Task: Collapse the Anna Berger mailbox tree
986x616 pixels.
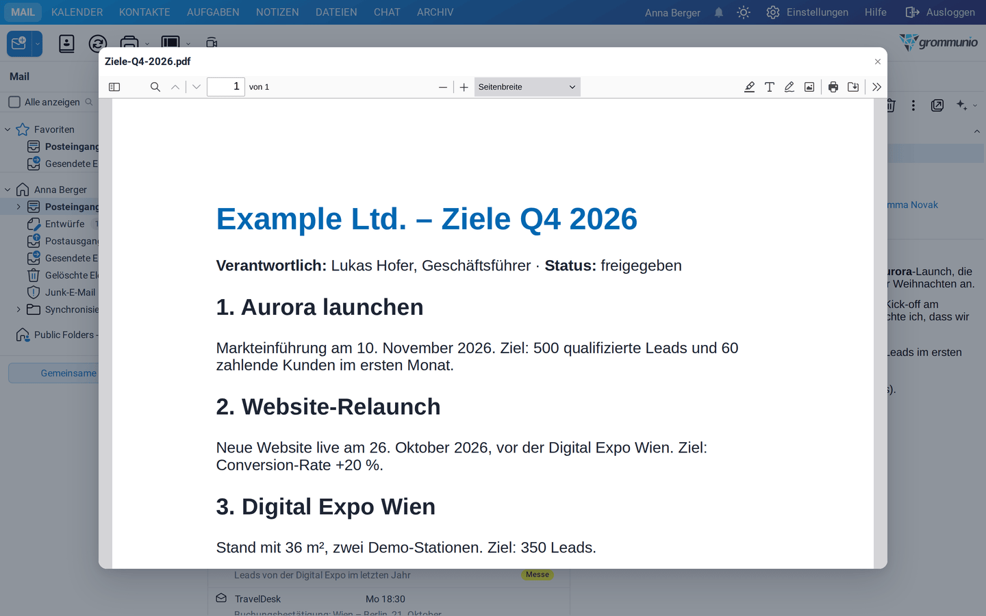Action: 8,190
